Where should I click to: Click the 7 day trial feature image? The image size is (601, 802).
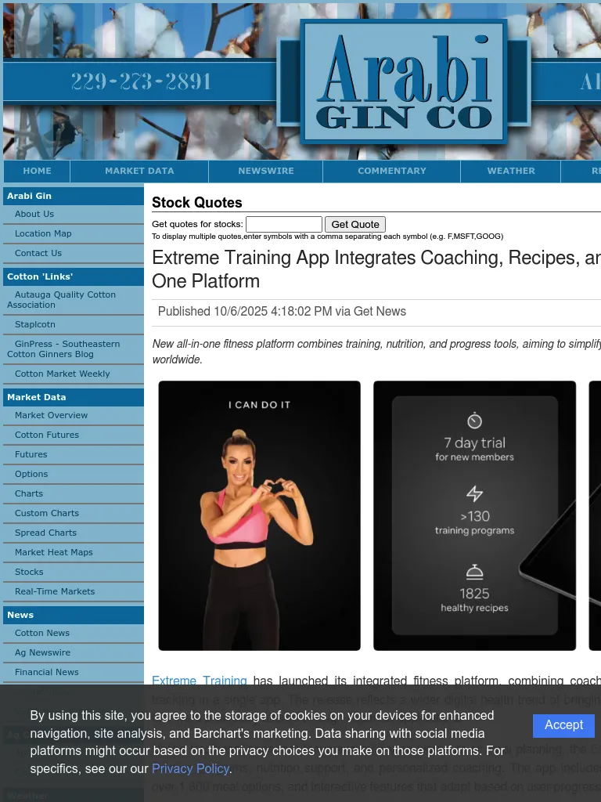click(x=474, y=515)
